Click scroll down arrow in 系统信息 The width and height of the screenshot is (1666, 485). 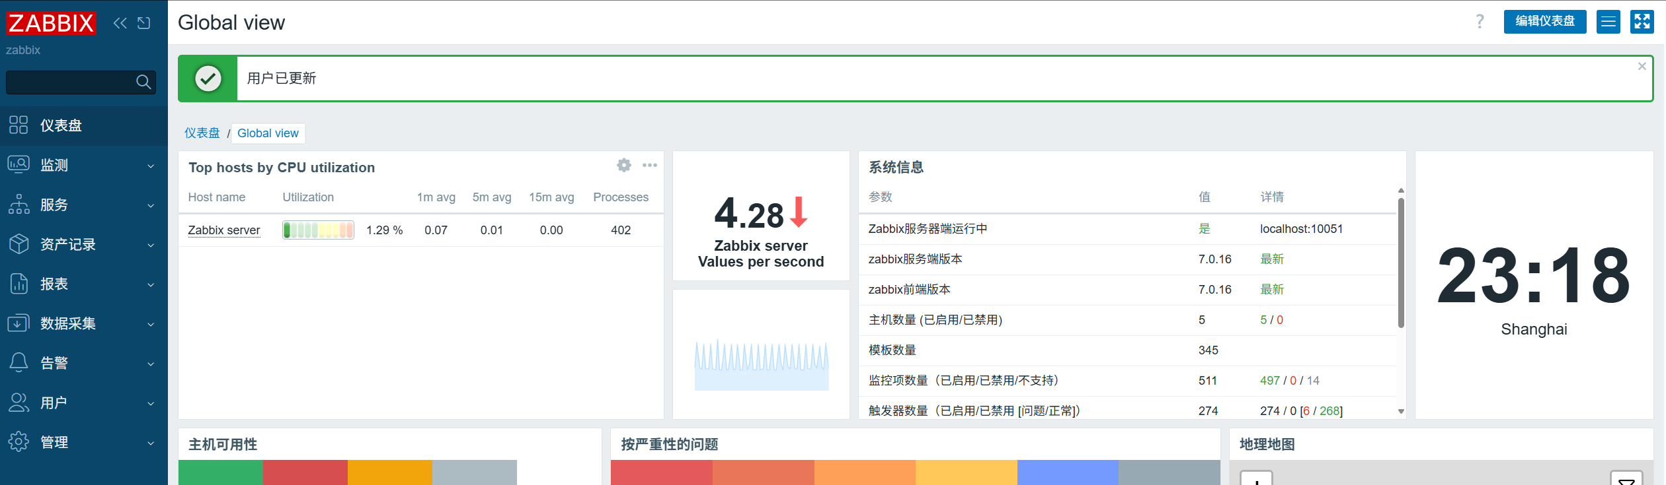point(1401,411)
